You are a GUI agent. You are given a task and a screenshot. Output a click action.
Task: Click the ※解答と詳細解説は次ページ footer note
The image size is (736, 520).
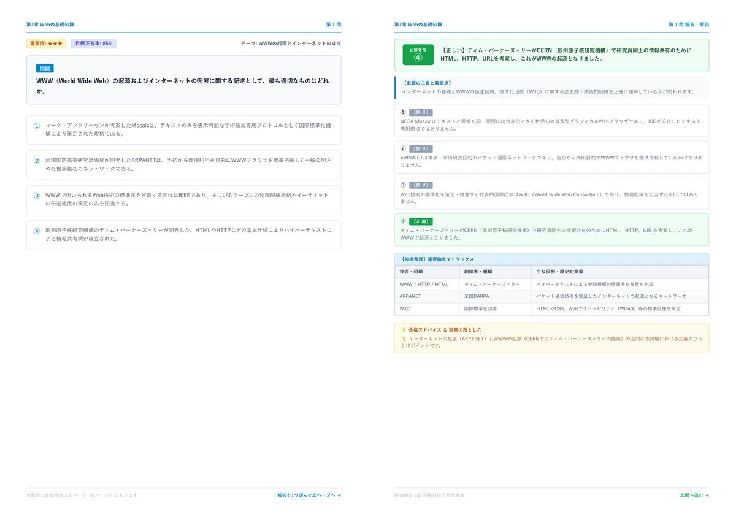click(82, 495)
